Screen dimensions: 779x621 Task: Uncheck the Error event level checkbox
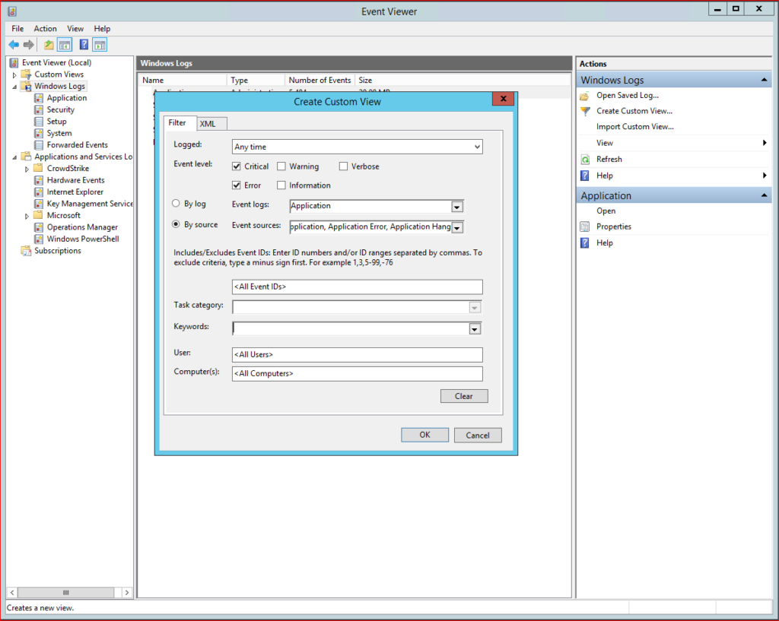pos(237,185)
